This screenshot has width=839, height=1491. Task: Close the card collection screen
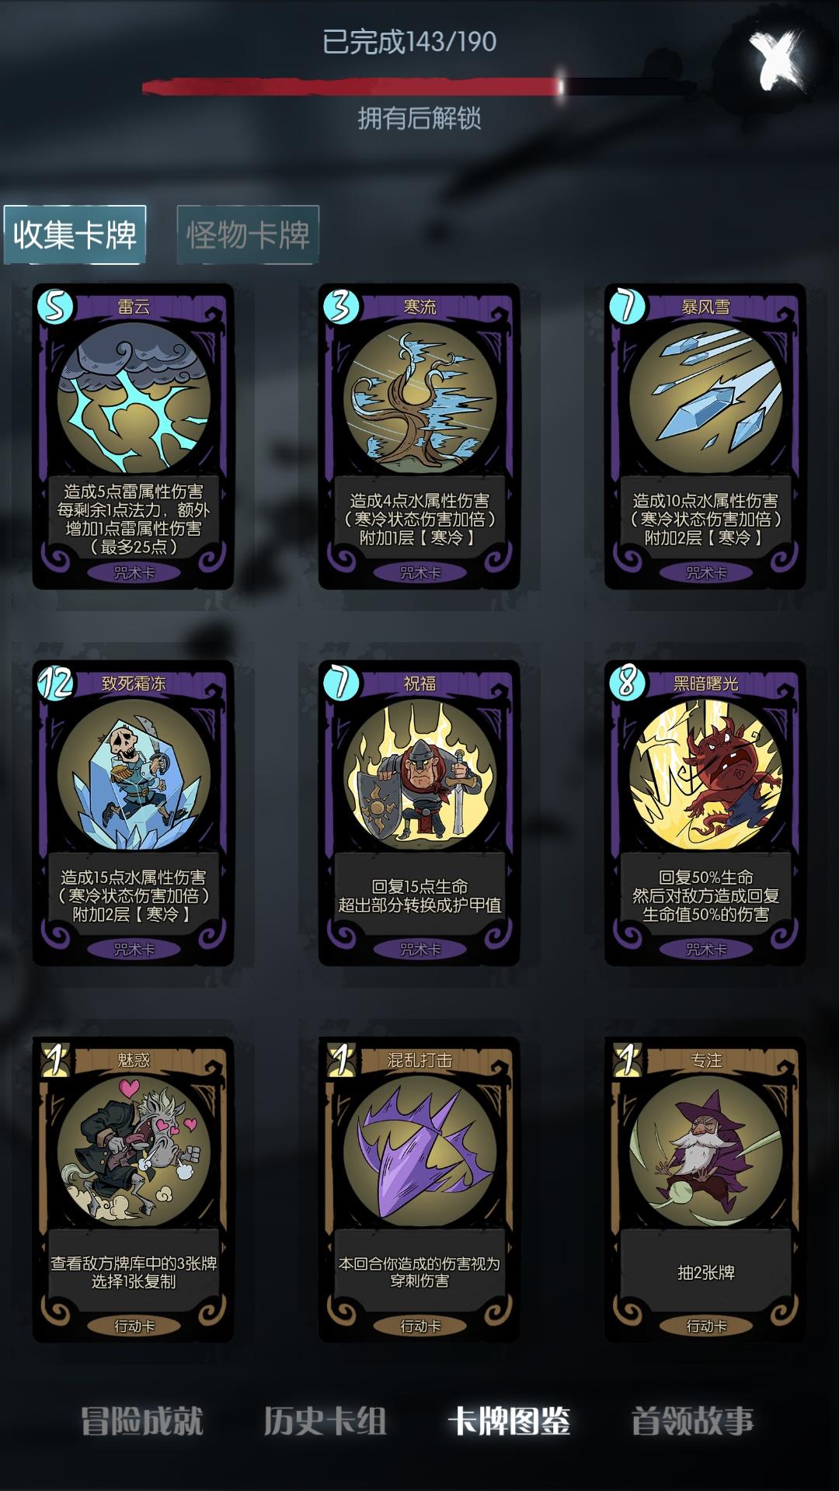tap(775, 60)
